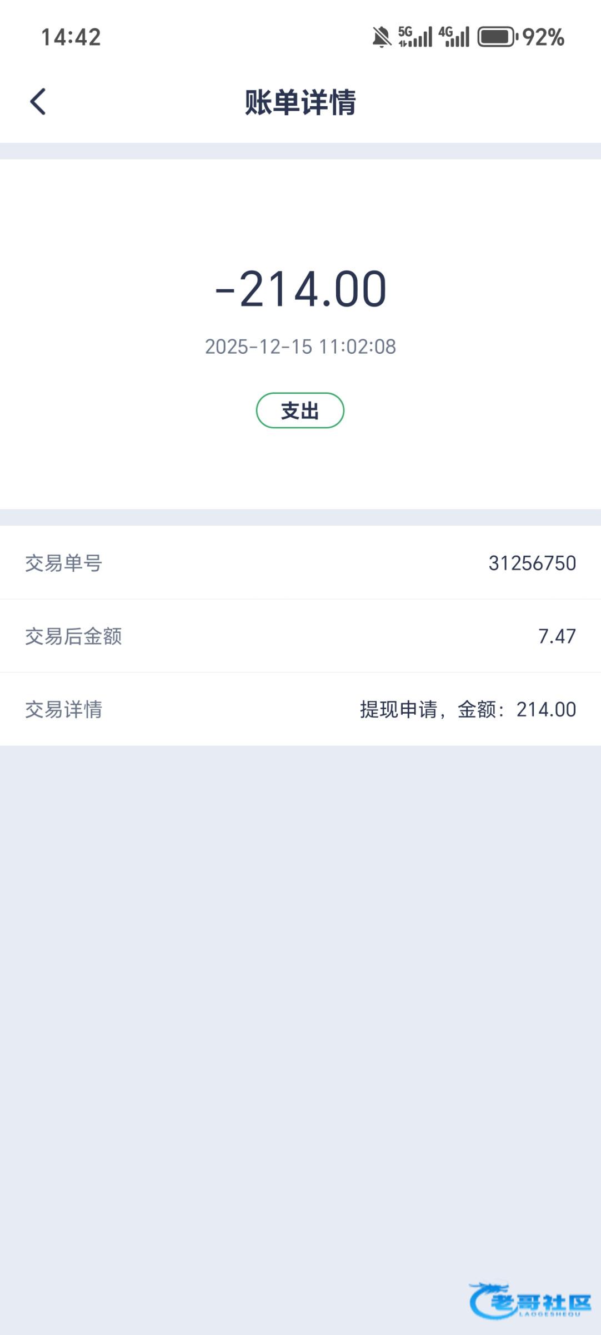Tap the muted notification bell icon
The height and width of the screenshot is (1335, 601).
(382, 37)
